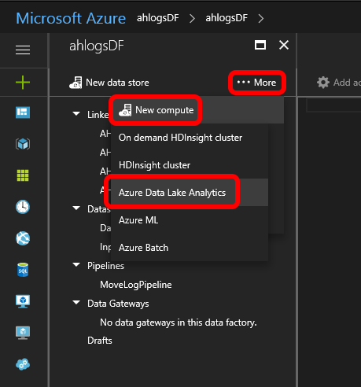
Task: Choose HDInsight cluster option
Action: click(x=190, y=165)
